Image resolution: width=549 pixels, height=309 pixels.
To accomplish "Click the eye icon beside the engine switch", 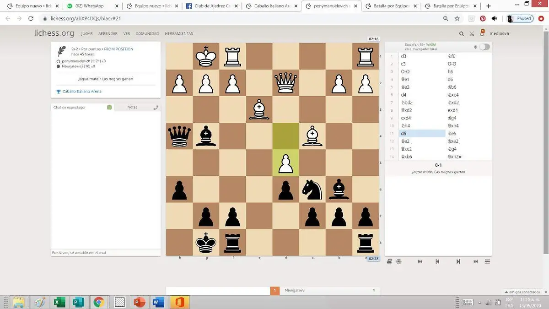I will pyautogui.click(x=475, y=47).
